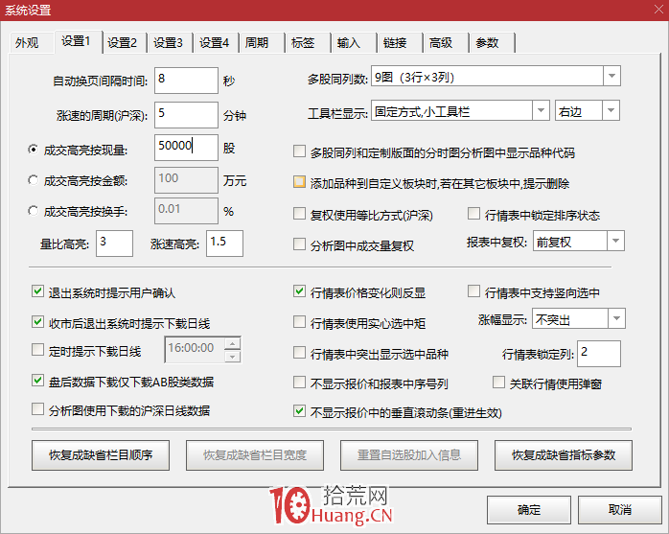The height and width of the screenshot is (534, 669).
Task: Uncheck 行情表价格变化则反显
Action: coord(299,291)
